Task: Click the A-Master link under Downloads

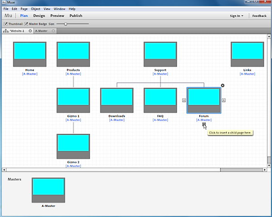Action: tap(117, 120)
